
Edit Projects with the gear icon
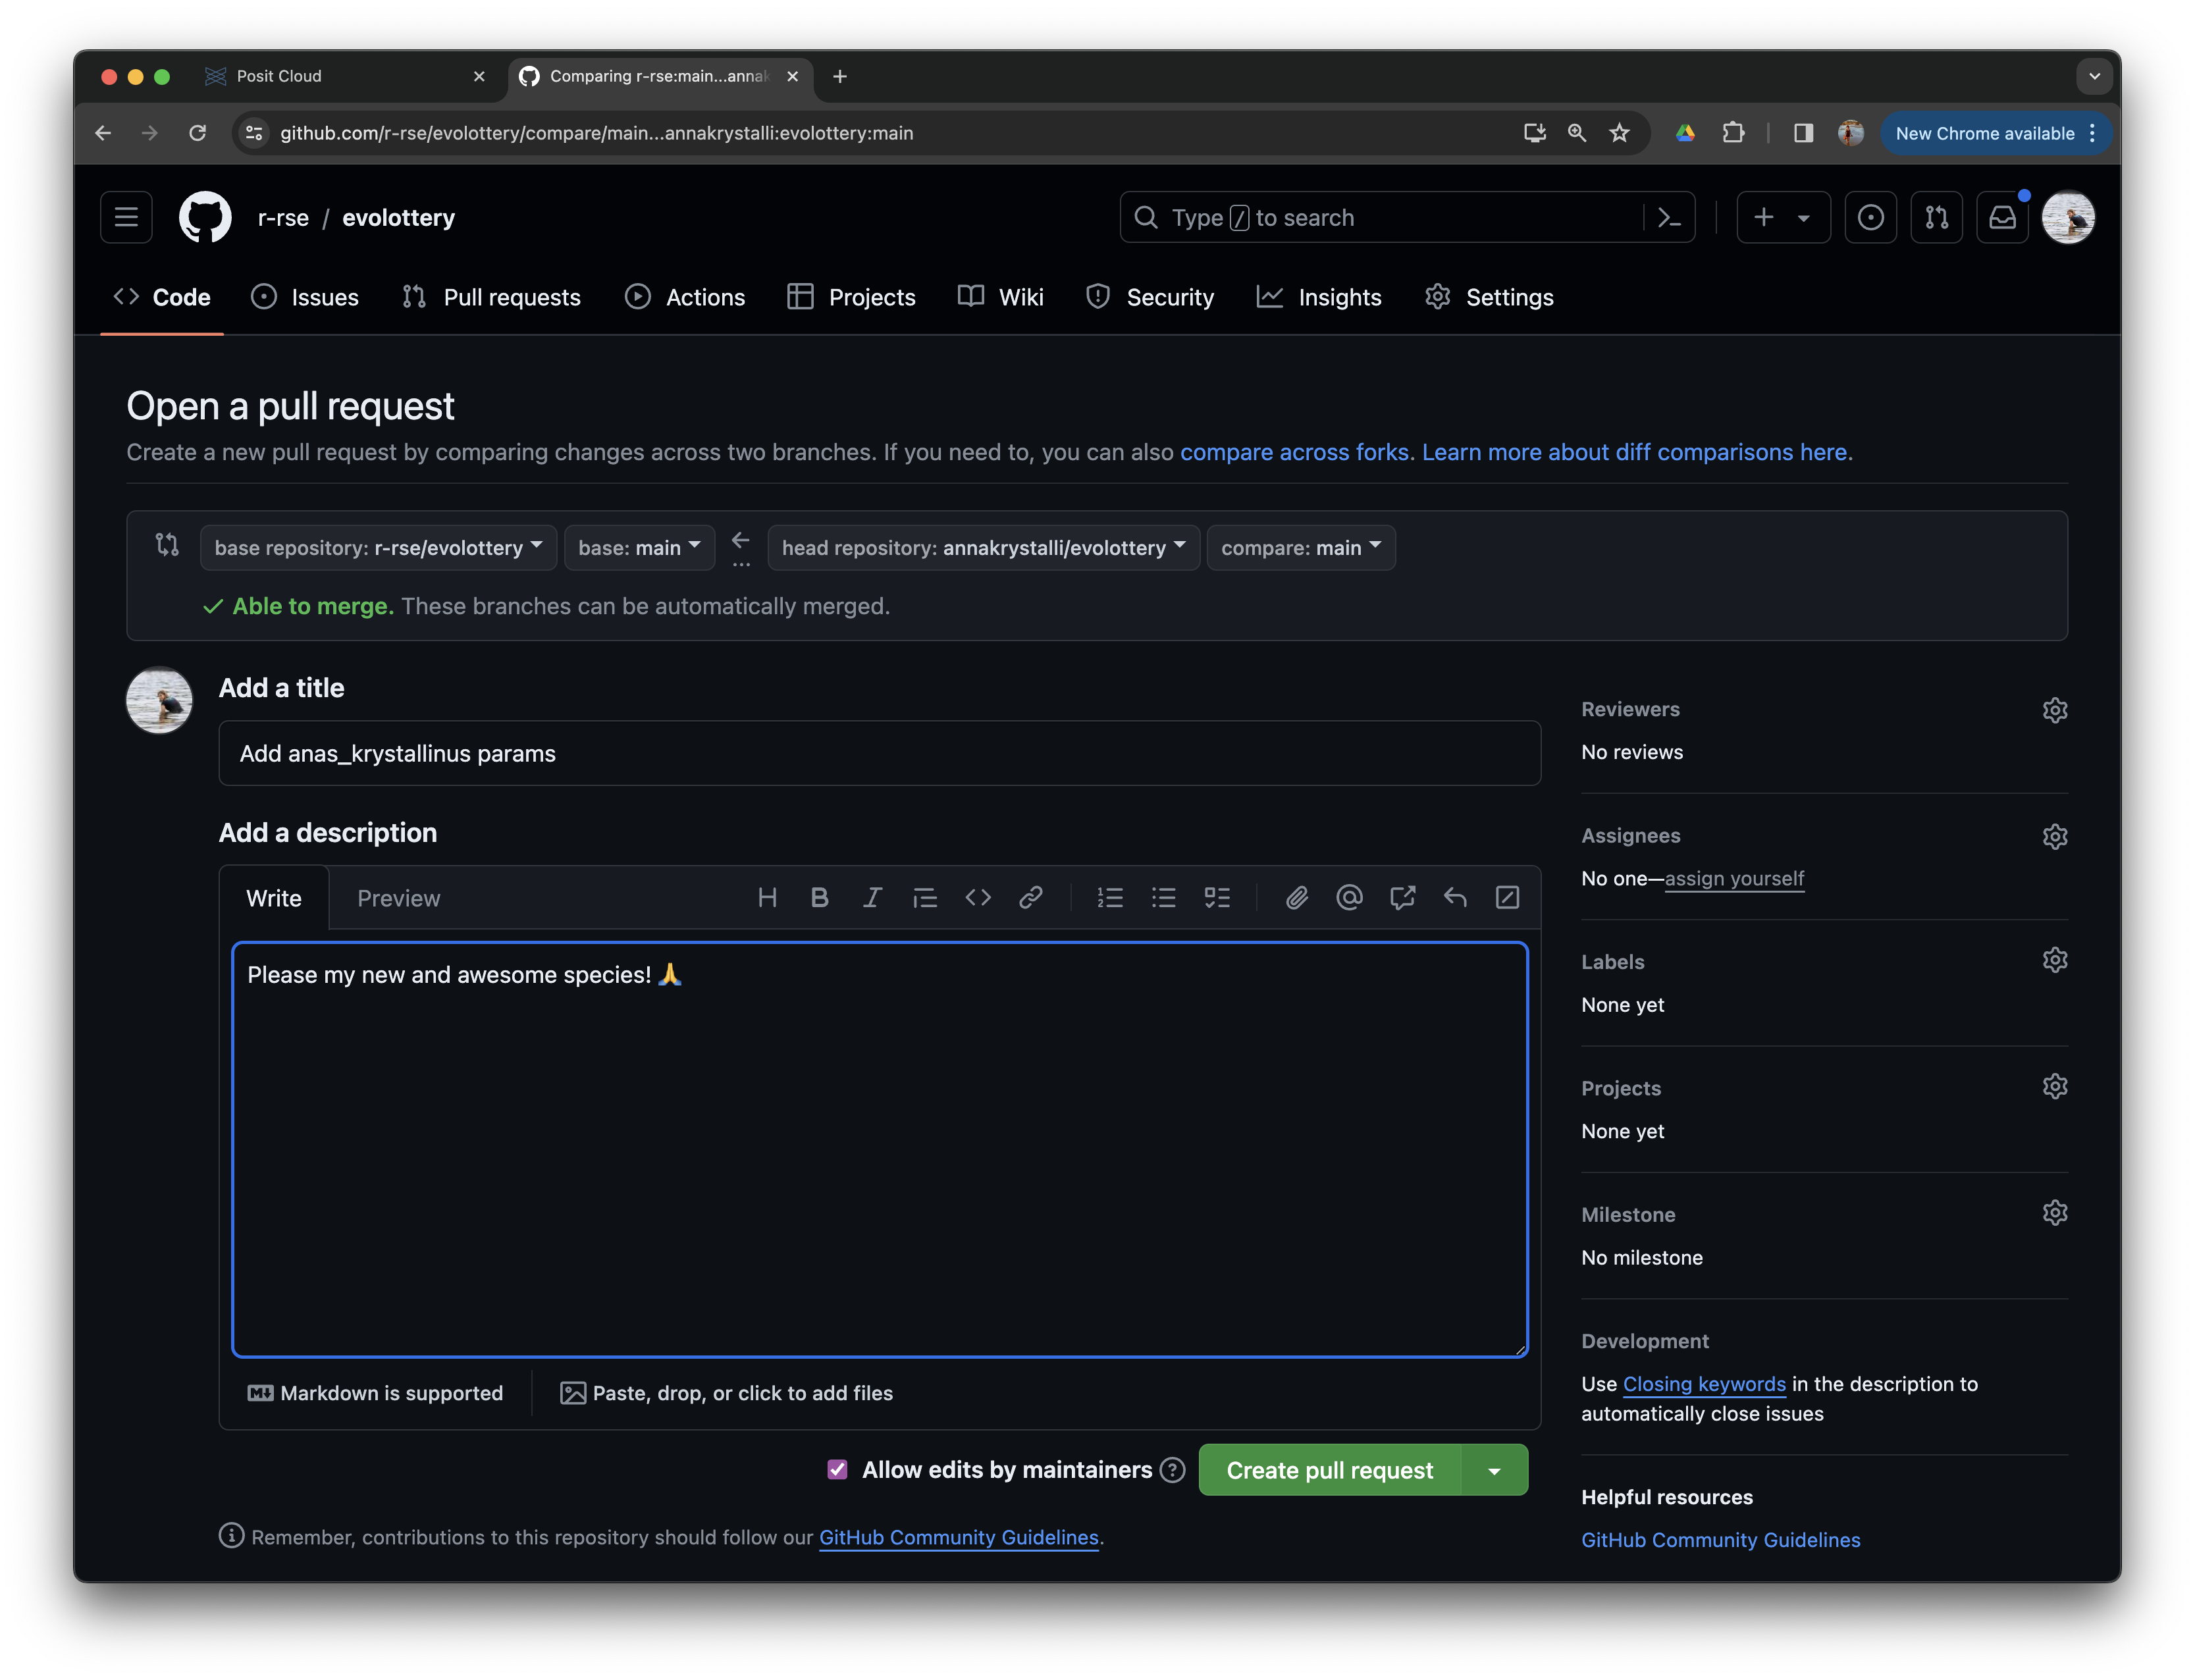(x=2054, y=1086)
